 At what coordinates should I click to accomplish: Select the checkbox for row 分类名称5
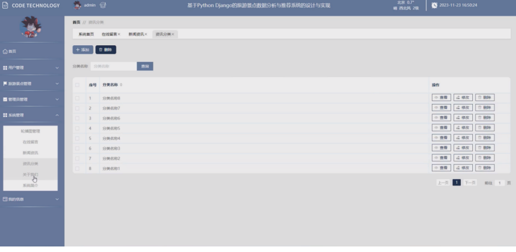pos(78,128)
